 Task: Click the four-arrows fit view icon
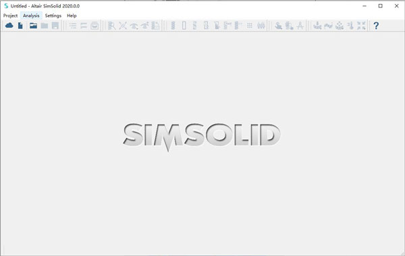[x=361, y=26]
